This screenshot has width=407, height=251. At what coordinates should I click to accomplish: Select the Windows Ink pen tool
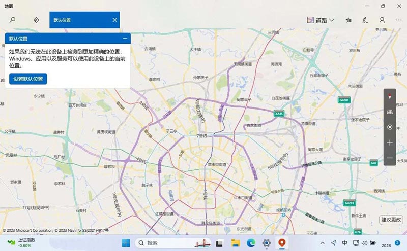click(365, 20)
